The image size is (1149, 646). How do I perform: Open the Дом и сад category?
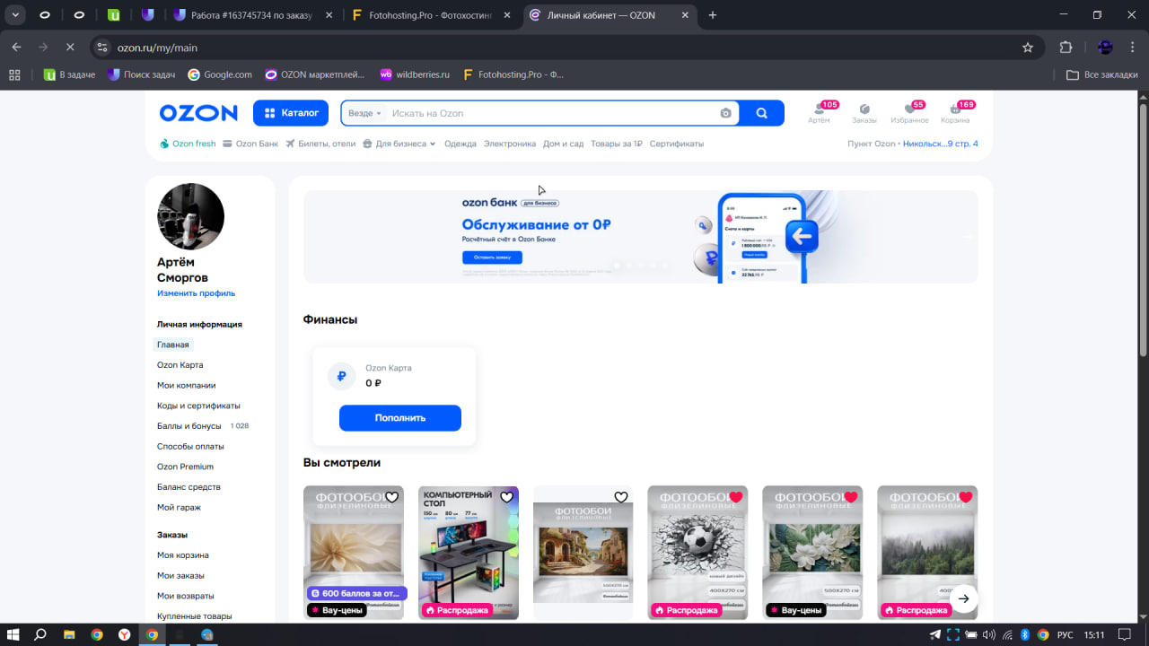(563, 144)
